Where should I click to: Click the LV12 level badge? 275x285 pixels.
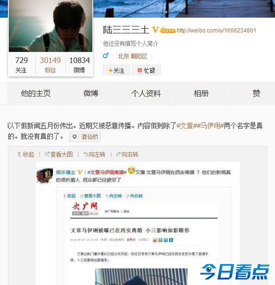(x=168, y=30)
